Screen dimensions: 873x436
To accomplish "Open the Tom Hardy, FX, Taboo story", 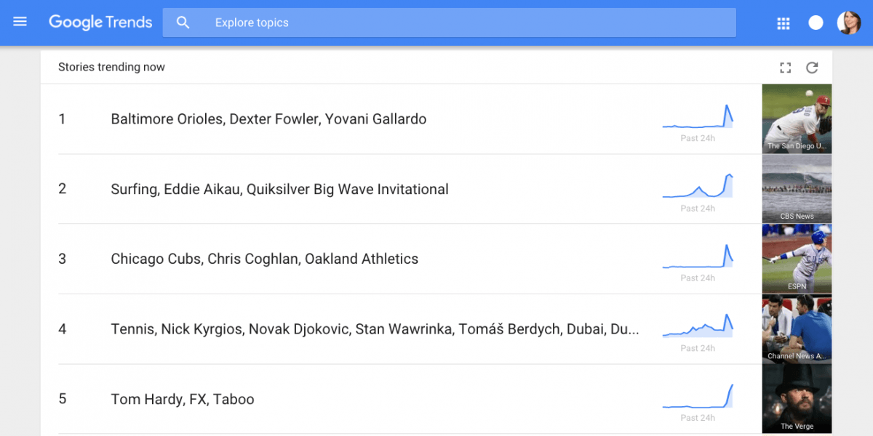I will [183, 399].
